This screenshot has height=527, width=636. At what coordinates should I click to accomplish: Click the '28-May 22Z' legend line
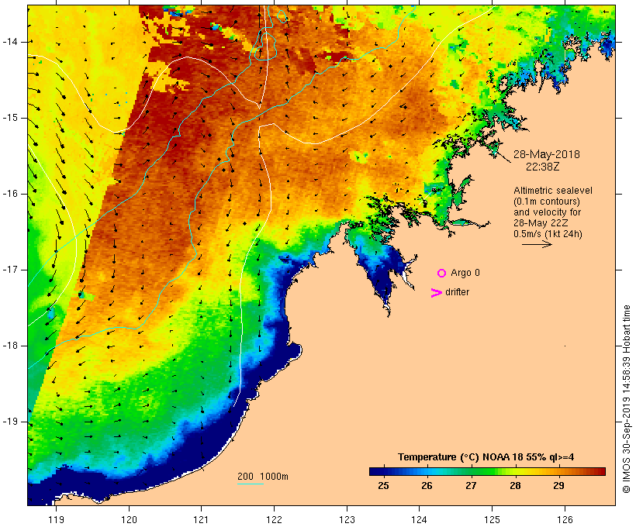click(541, 223)
